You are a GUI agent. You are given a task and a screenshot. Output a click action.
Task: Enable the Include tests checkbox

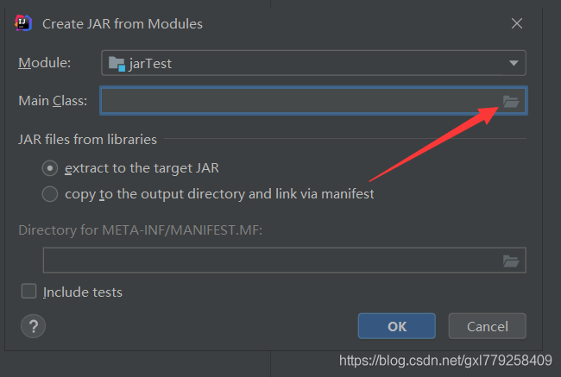click(29, 292)
